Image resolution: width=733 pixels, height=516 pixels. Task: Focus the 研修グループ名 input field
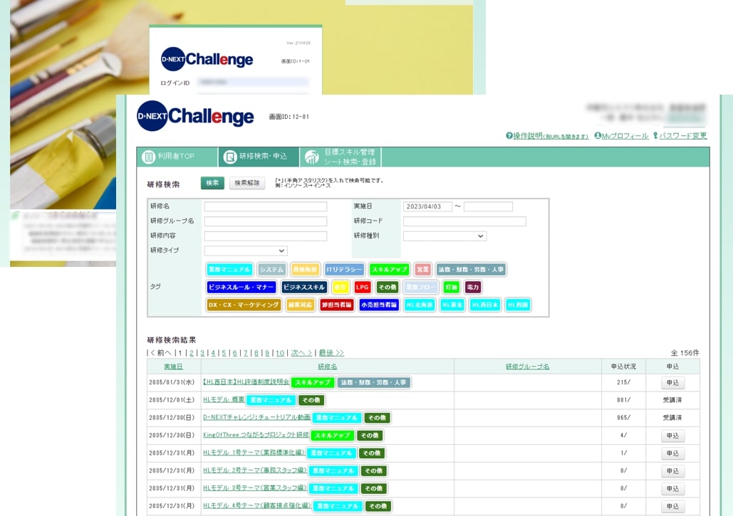click(266, 221)
